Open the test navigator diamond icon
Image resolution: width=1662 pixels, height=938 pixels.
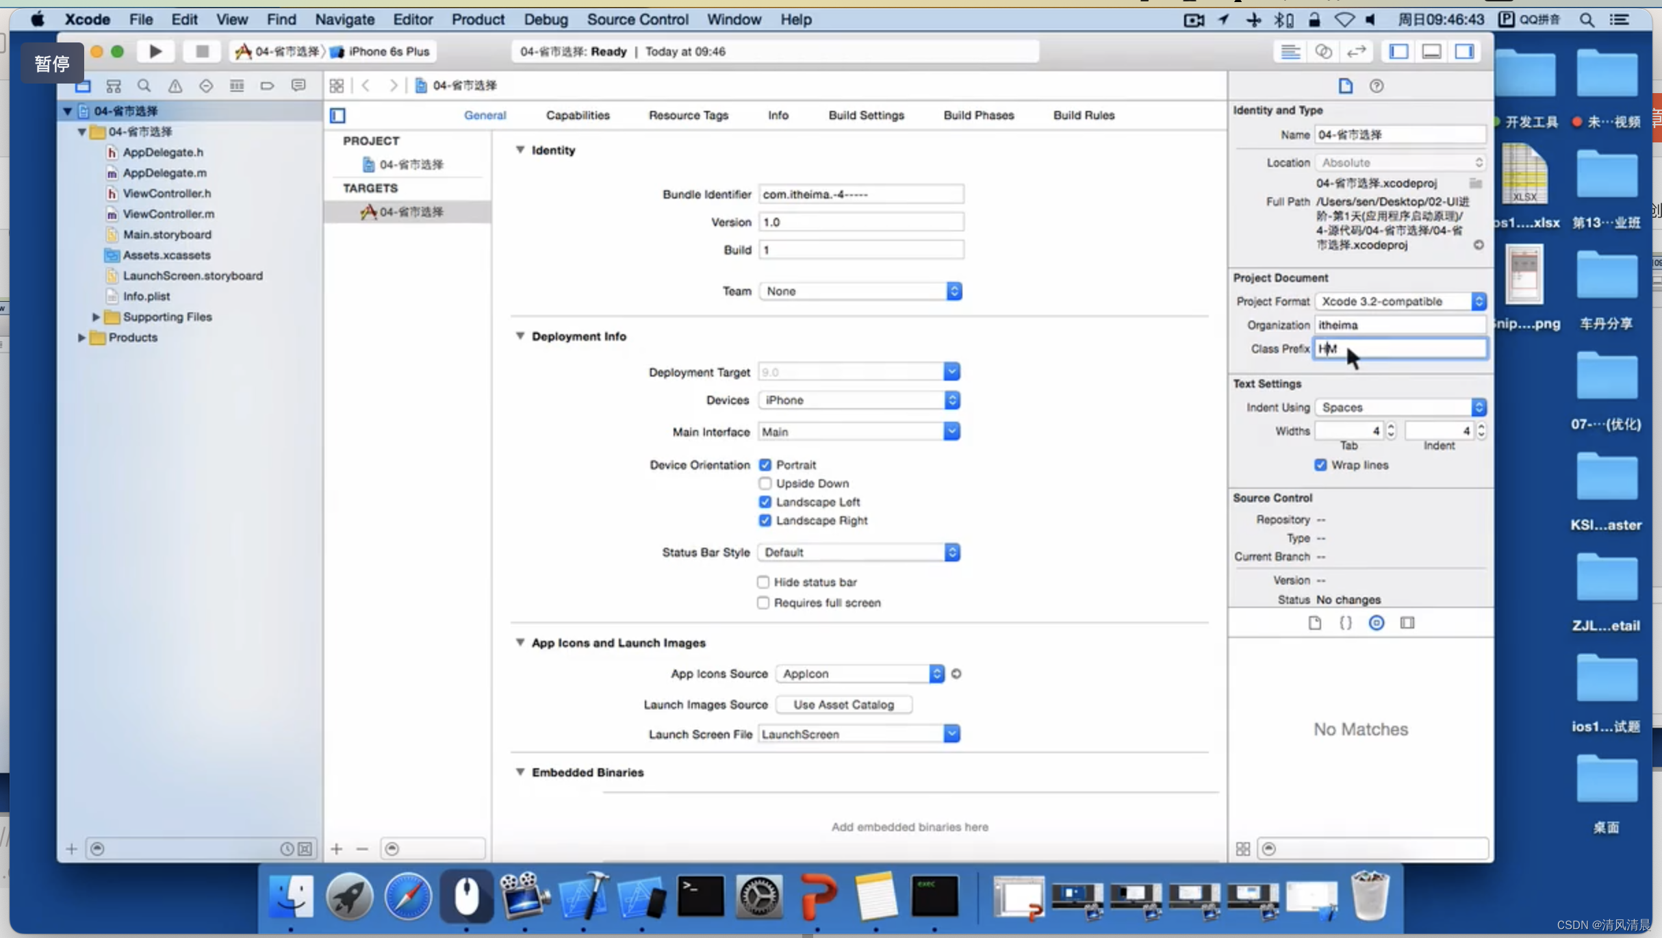point(205,86)
